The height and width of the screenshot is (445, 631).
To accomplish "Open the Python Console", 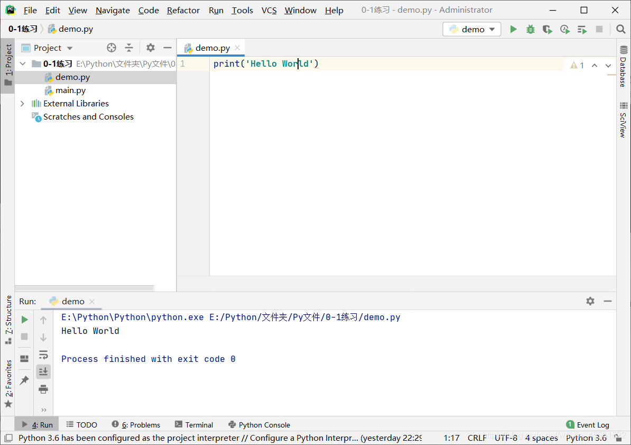I will (259, 425).
